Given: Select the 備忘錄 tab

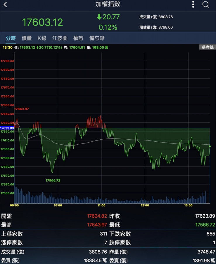Looking at the screenshot, I should 97,38.
